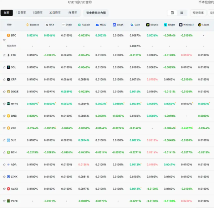Click the 预测费率 button
The height and width of the screenshot is (208, 214).
198,13
